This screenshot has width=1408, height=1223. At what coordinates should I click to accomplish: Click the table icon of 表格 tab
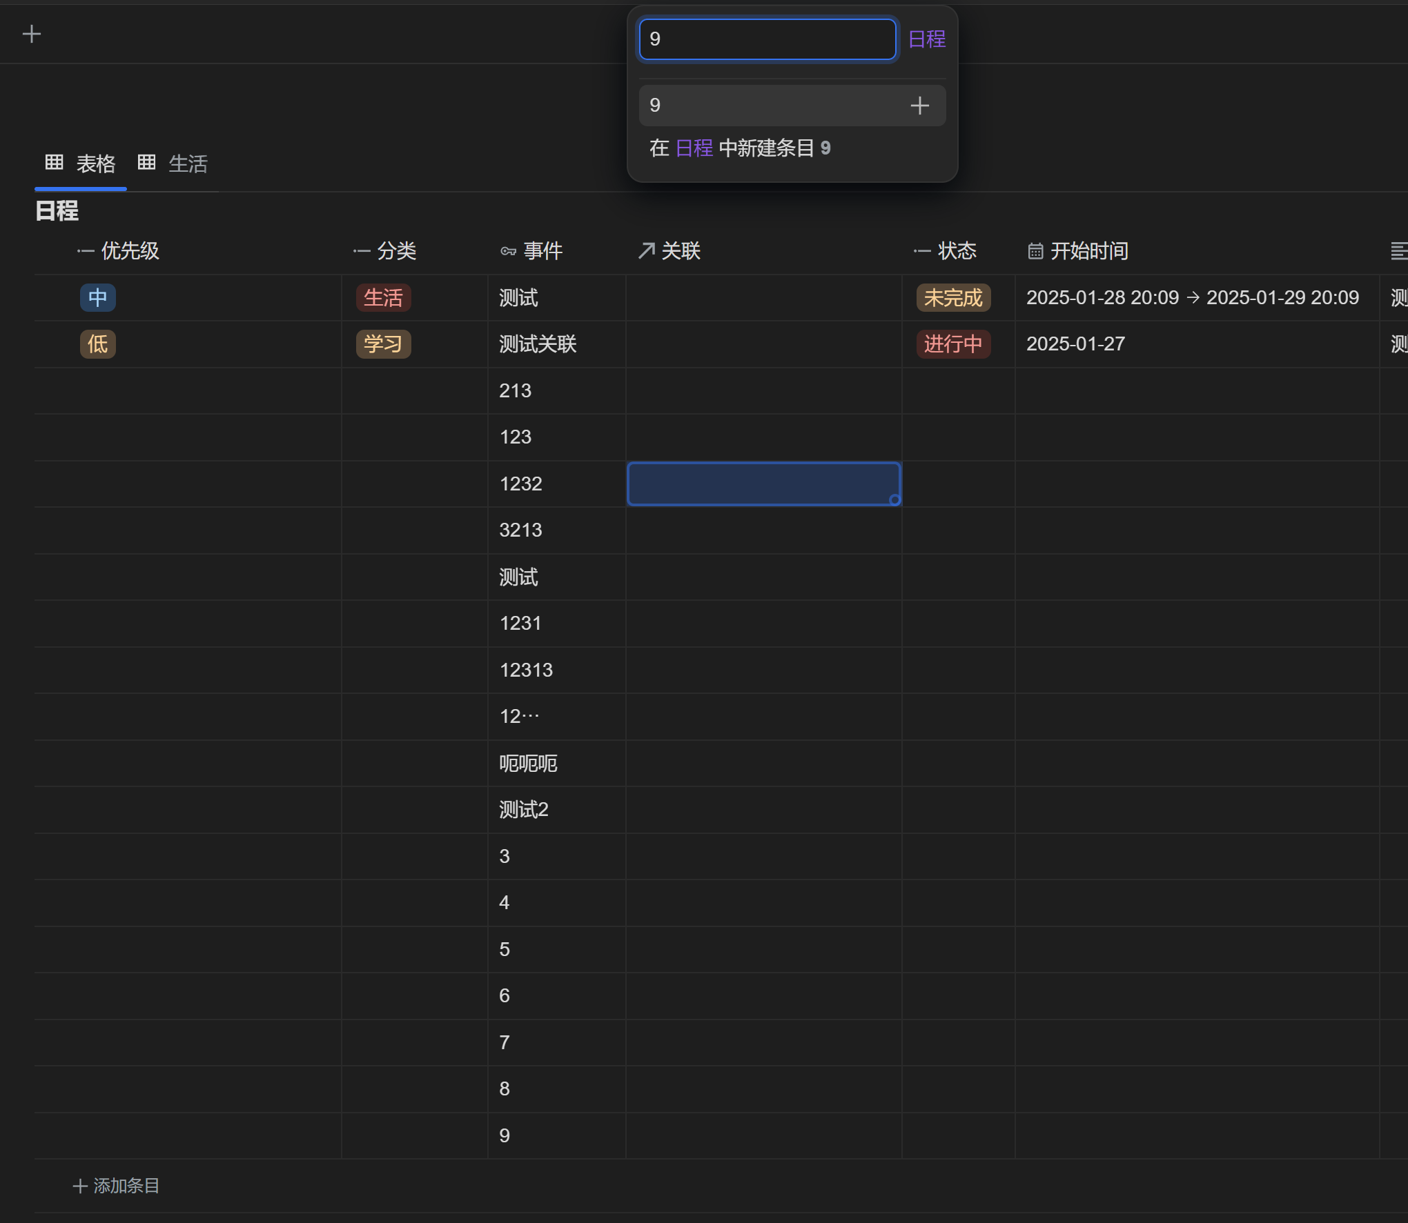pos(55,163)
